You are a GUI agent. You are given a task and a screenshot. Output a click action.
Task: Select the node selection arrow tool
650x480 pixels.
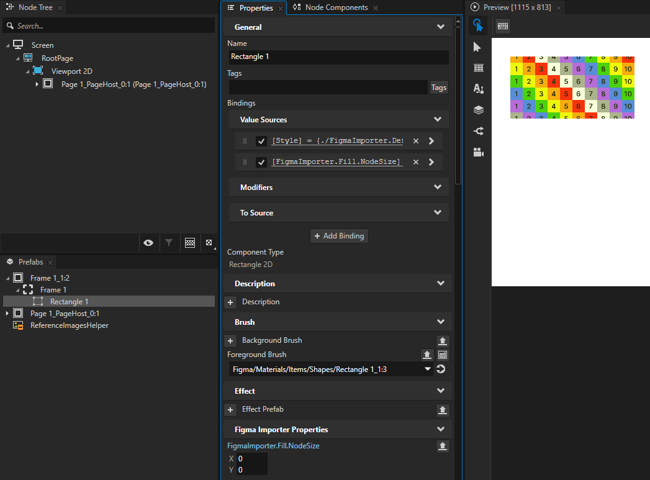pos(477,47)
